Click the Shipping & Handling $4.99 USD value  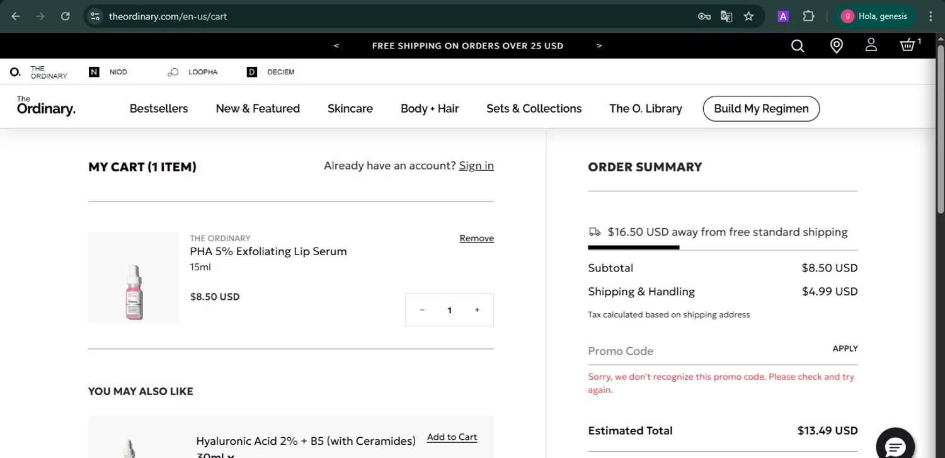point(830,292)
